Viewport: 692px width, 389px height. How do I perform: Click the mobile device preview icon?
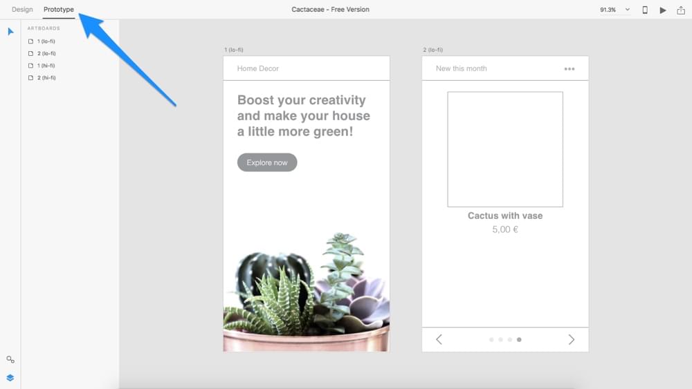[645, 10]
